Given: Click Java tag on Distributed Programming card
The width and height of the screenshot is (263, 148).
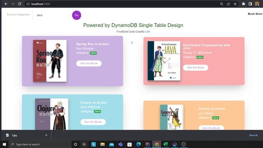Looking at the screenshot, I should (200, 57).
